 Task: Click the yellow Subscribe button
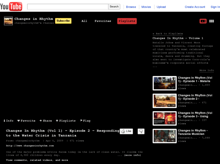click(x=63, y=21)
